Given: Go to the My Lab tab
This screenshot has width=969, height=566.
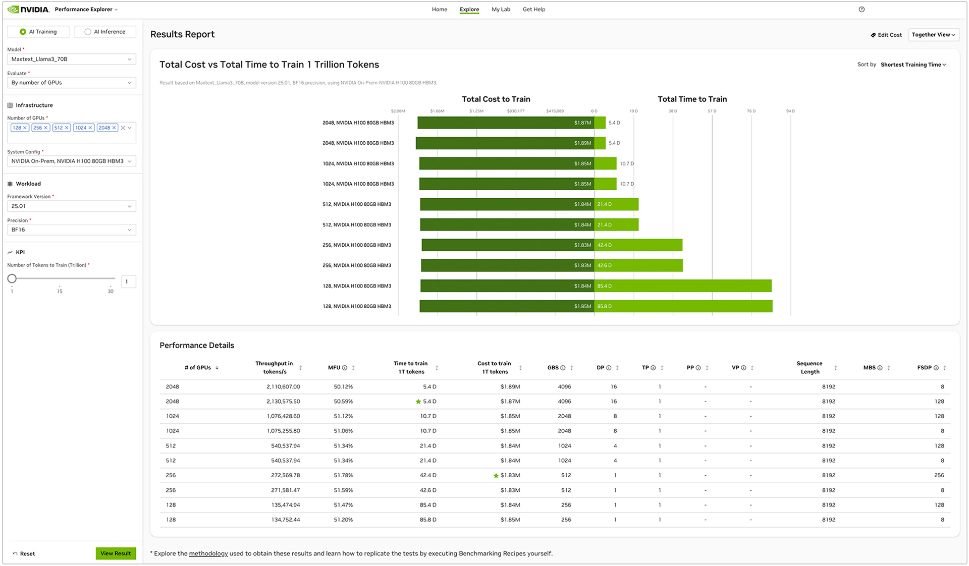Looking at the screenshot, I should [501, 9].
